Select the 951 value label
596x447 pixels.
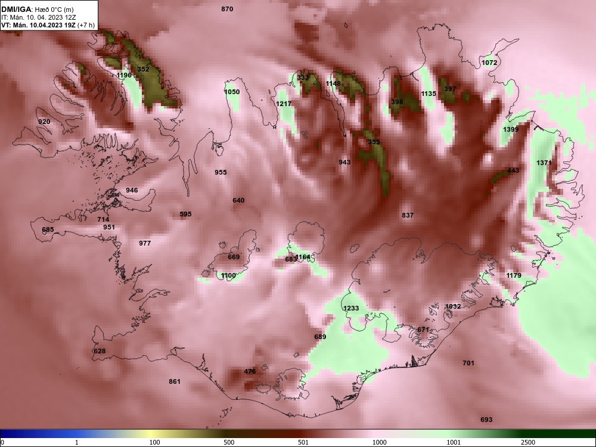[109, 227]
